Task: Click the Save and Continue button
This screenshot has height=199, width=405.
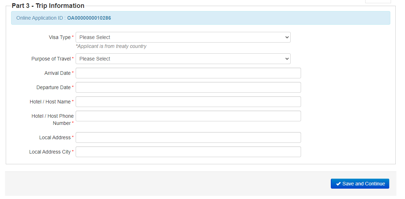Action: 360,184
